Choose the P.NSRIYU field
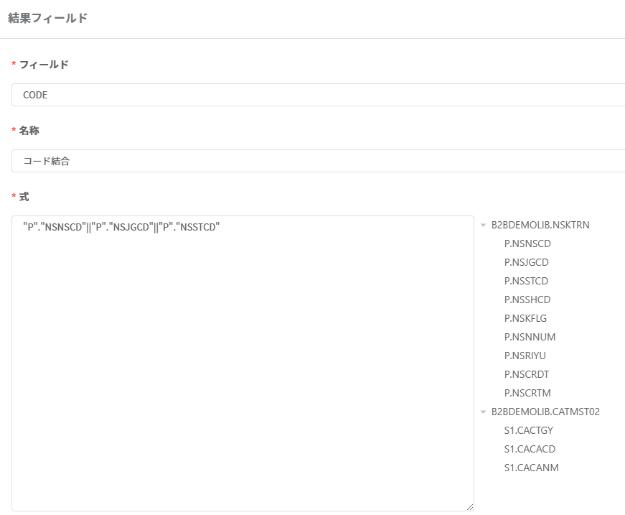This screenshot has height=515, width=625. point(525,356)
